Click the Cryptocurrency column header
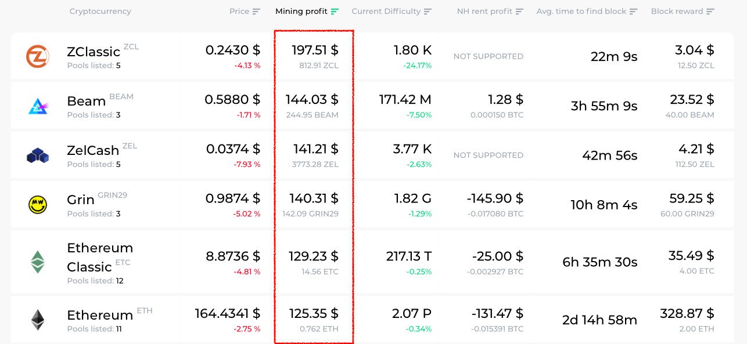747x344 pixels. click(x=100, y=12)
